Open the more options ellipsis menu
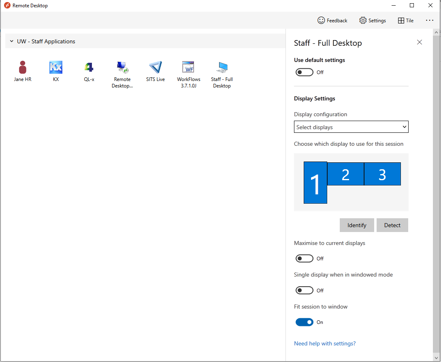 coord(429,20)
